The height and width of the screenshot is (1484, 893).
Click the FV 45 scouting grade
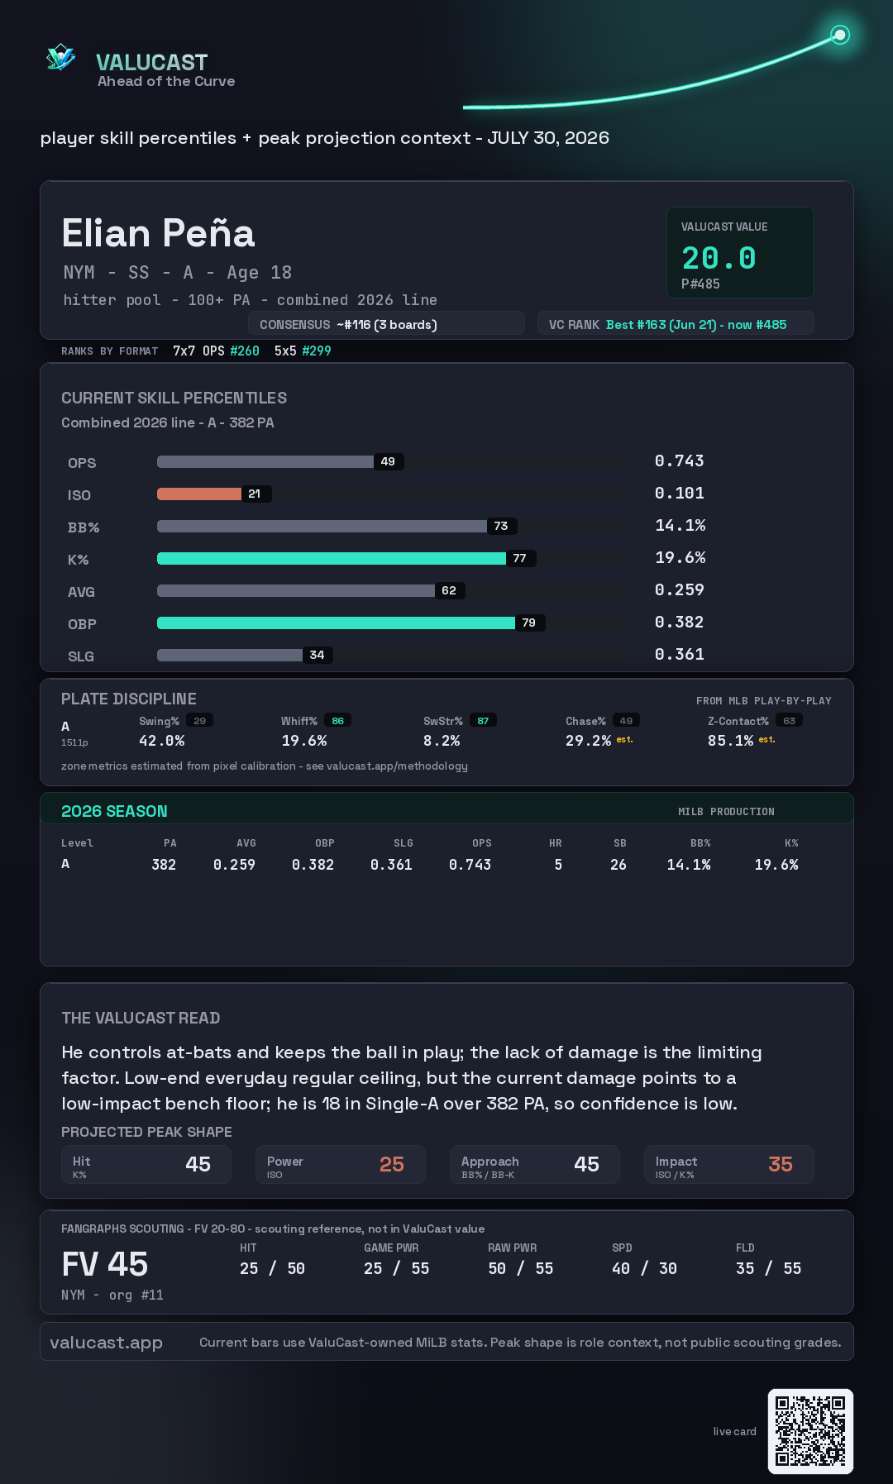tap(105, 1264)
